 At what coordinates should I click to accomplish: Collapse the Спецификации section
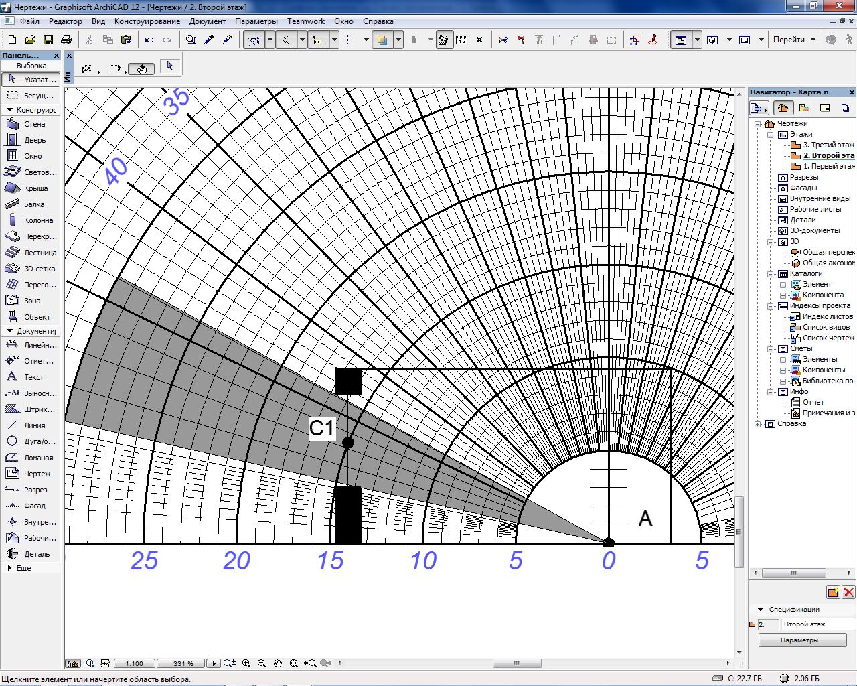point(760,609)
